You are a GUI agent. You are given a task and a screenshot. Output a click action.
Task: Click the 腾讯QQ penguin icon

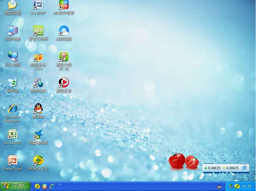(x=38, y=109)
